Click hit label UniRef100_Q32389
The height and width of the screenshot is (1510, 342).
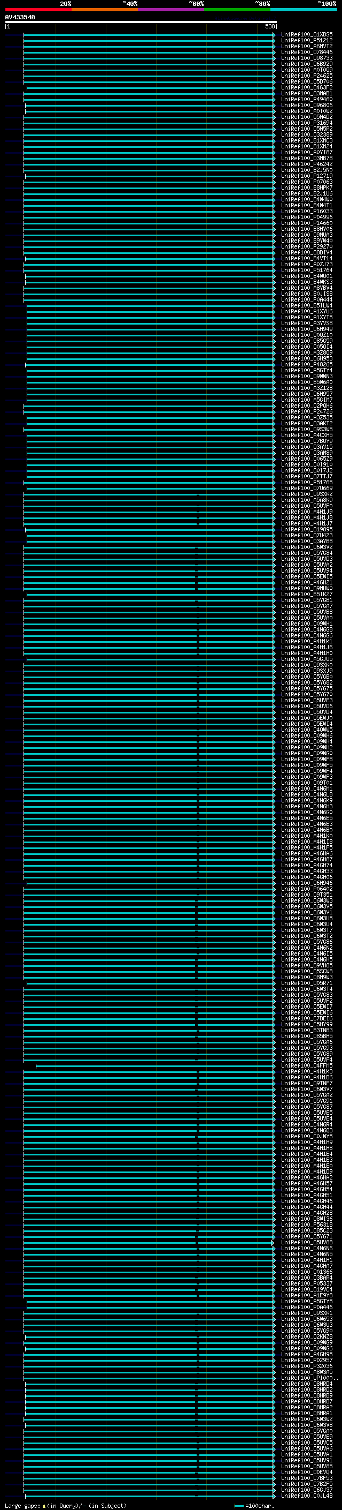(x=307, y=135)
